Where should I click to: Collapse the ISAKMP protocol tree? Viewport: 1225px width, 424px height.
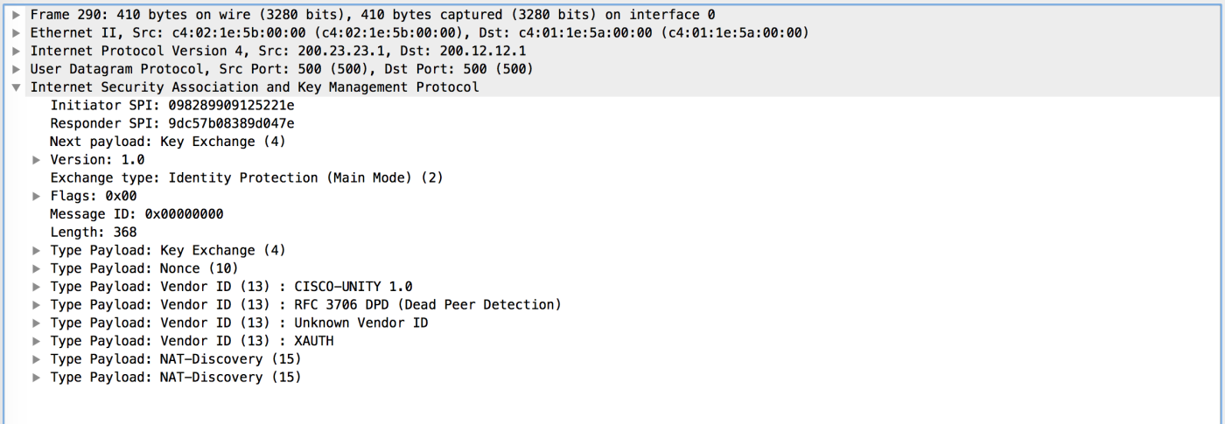[17, 87]
